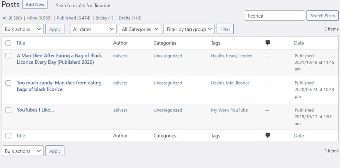
Task: Expand the All dates filter dropdown
Action: click(x=93, y=29)
